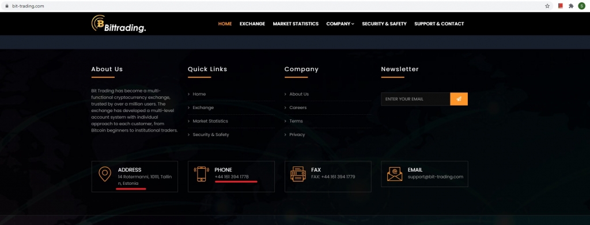The height and width of the screenshot is (225, 590).
Task: Open Privacy link
Action: click(x=297, y=135)
